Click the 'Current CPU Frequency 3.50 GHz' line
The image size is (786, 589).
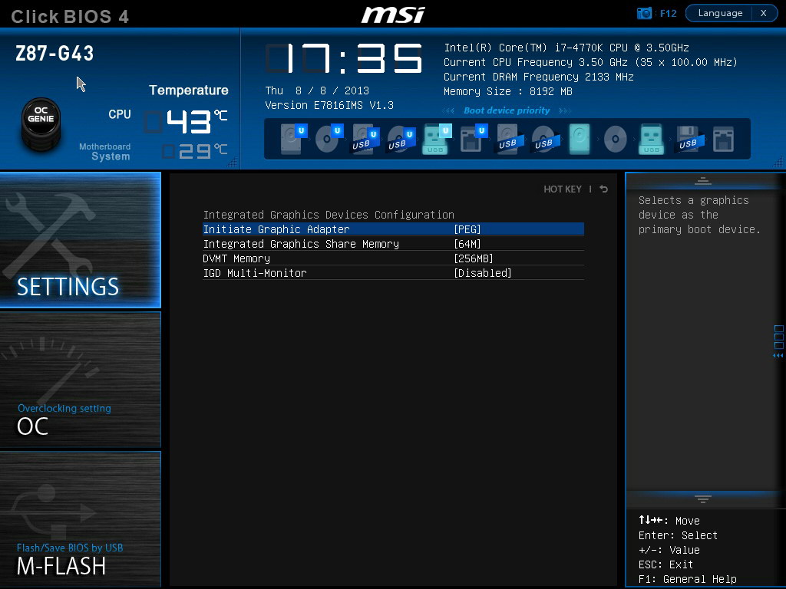coord(590,62)
